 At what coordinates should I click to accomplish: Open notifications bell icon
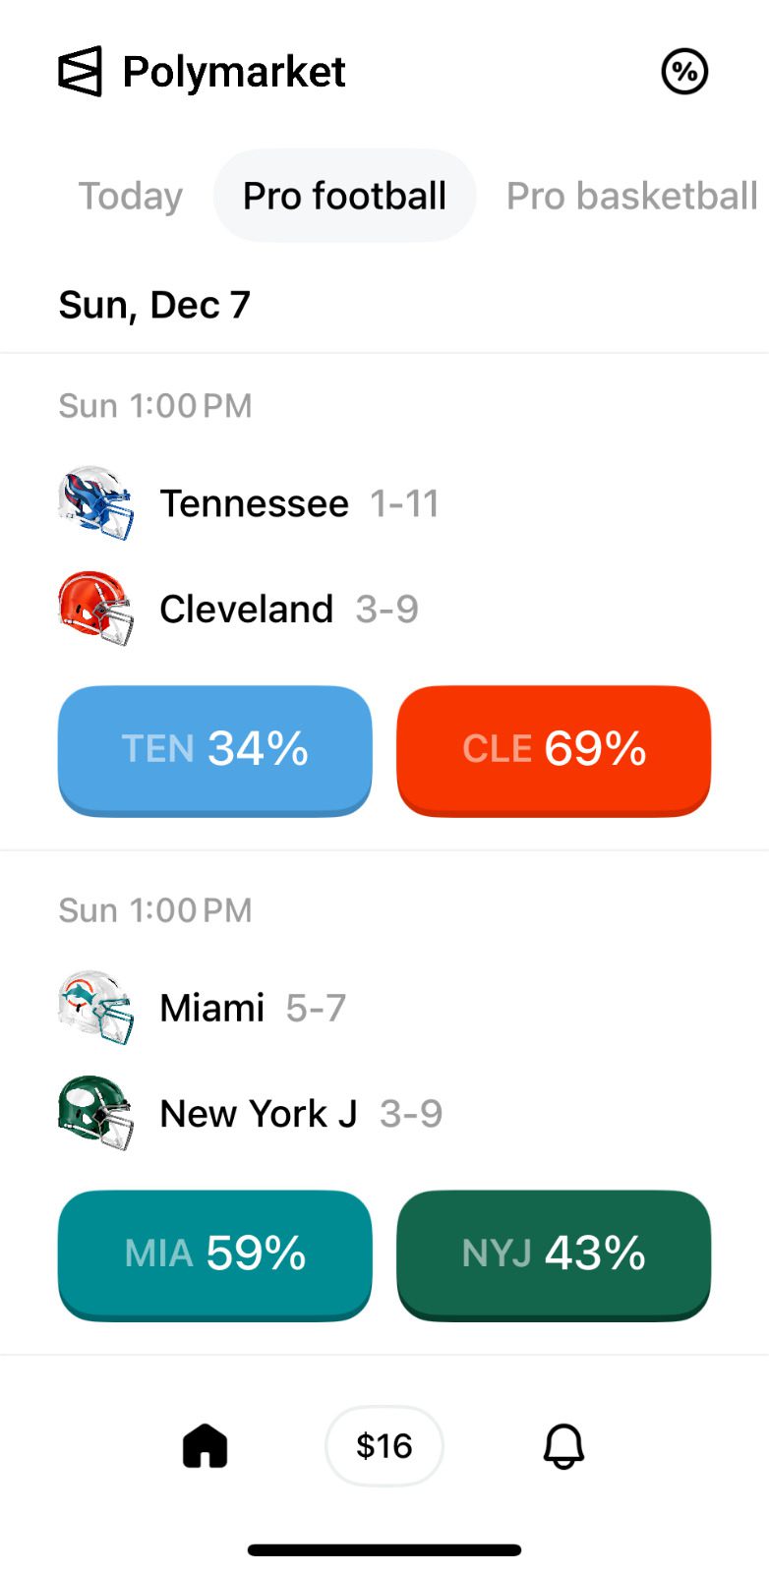coord(563,1446)
